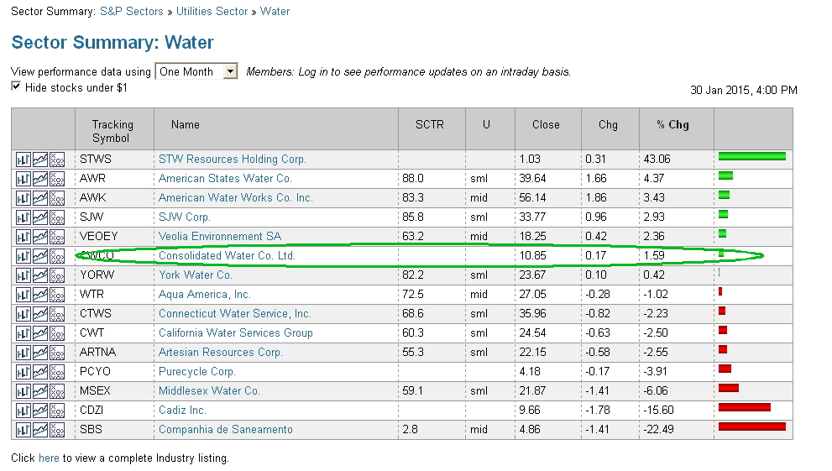
Task: Select the 43.06 percent change value
Action: click(x=657, y=160)
